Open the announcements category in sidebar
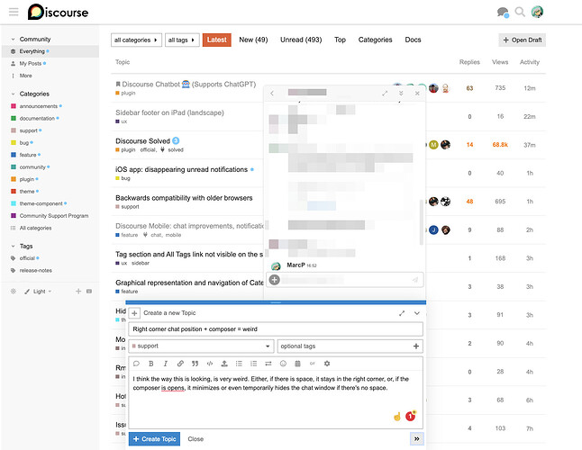The width and height of the screenshot is (582, 450). click(39, 106)
